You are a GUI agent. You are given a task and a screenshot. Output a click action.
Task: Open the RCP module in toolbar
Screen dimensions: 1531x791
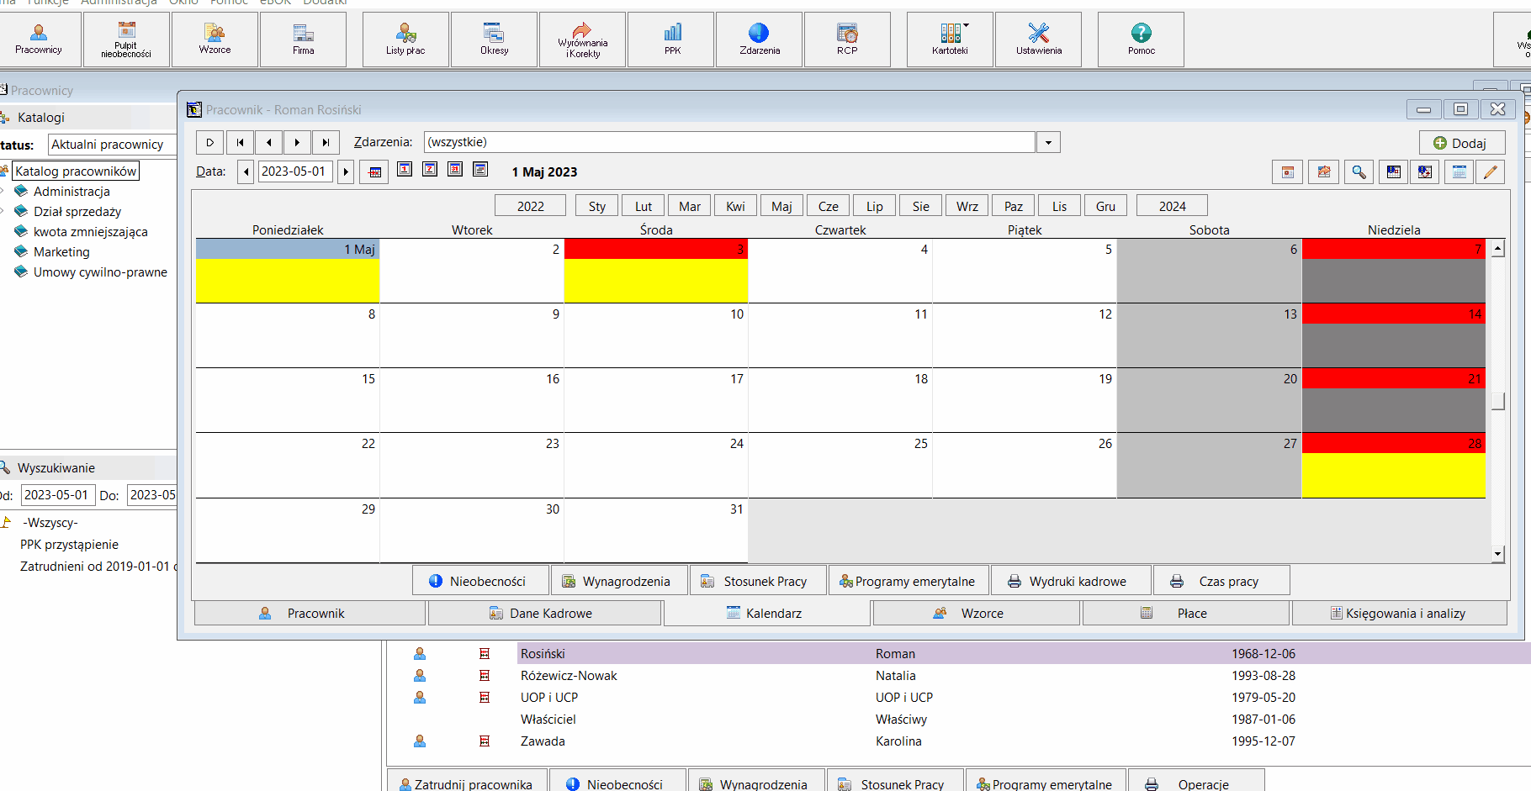(847, 40)
